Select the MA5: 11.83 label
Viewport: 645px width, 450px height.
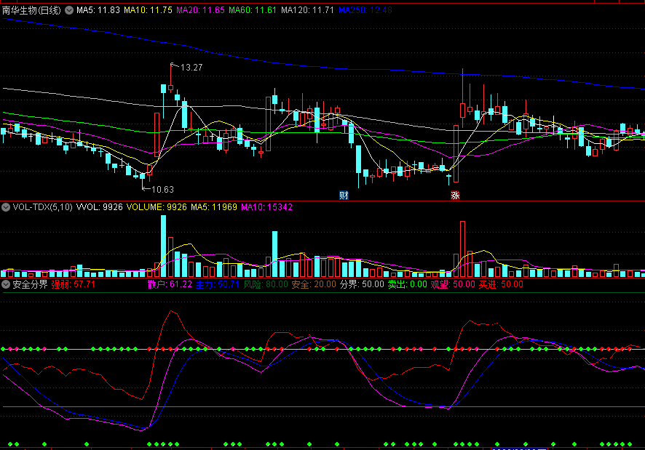(98, 10)
